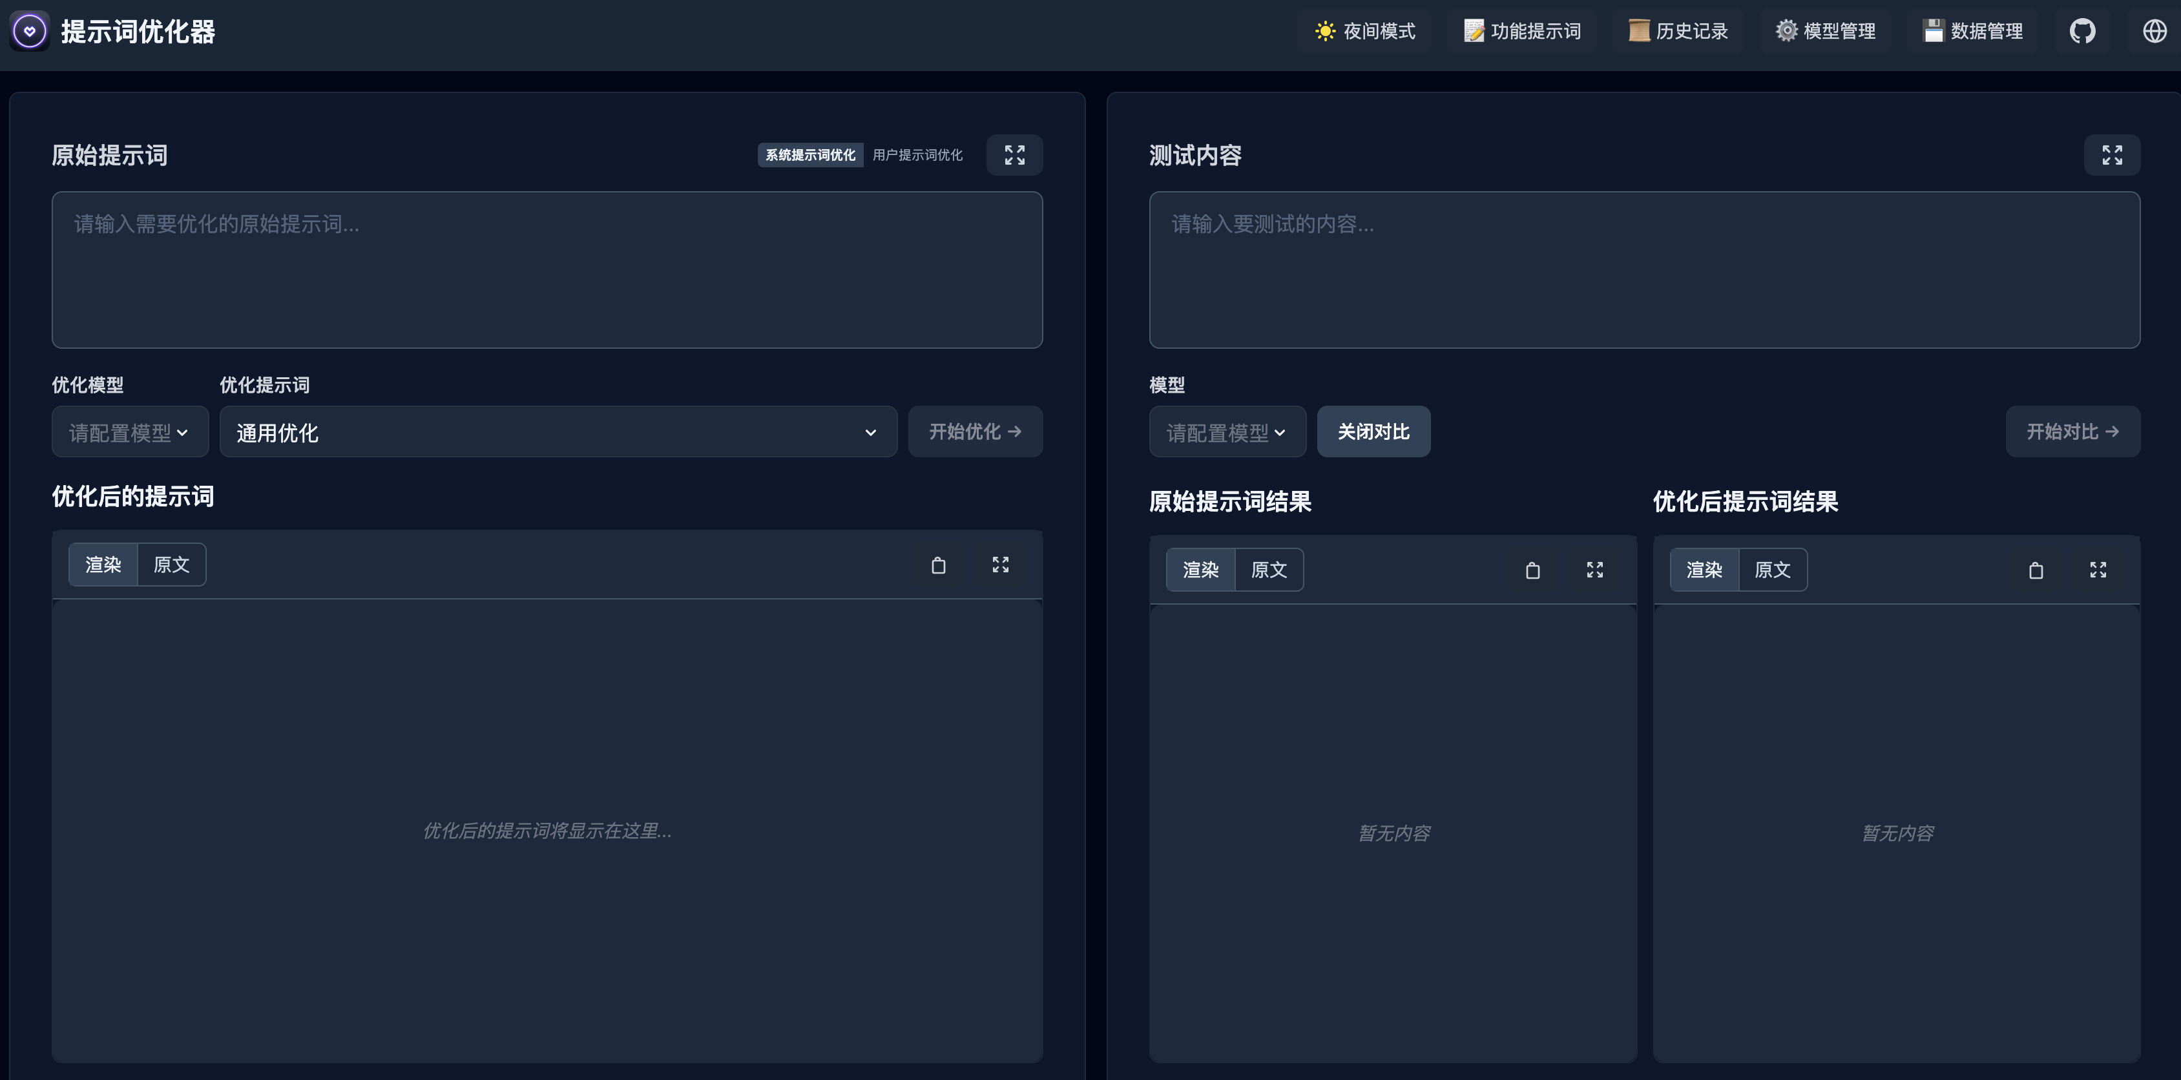The image size is (2181, 1080).
Task: Copy the original prompt result output
Action: tap(1532, 570)
